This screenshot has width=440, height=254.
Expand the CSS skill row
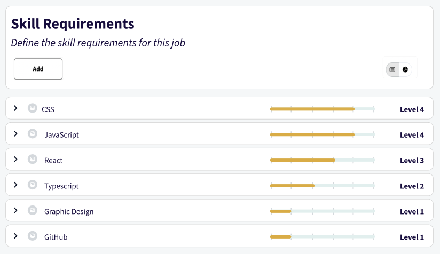15,108
